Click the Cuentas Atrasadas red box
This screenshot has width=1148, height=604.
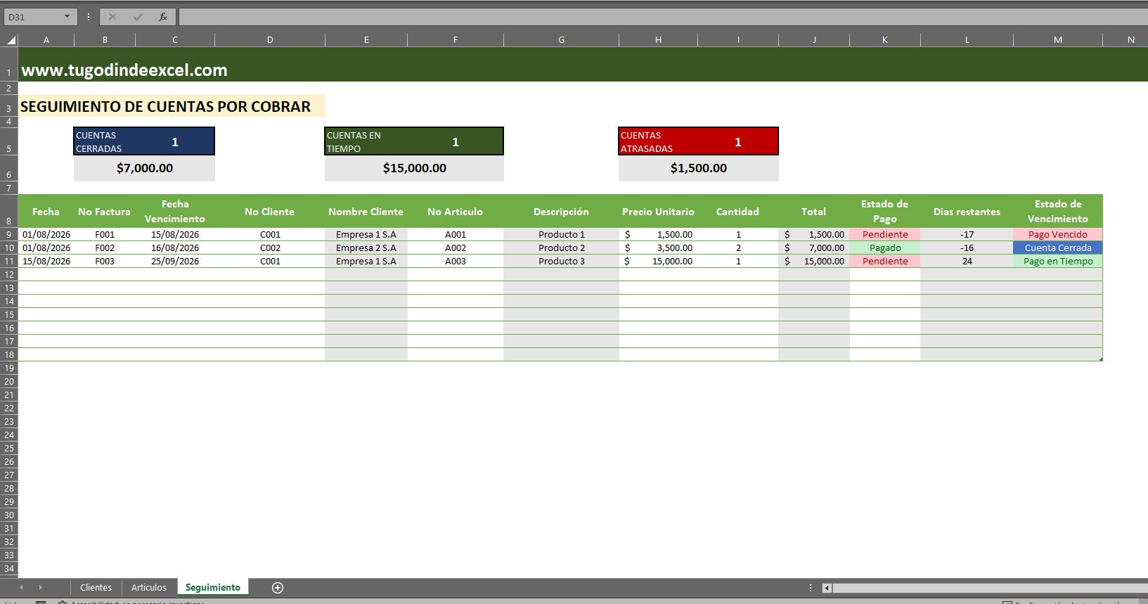pyautogui.click(x=698, y=141)
